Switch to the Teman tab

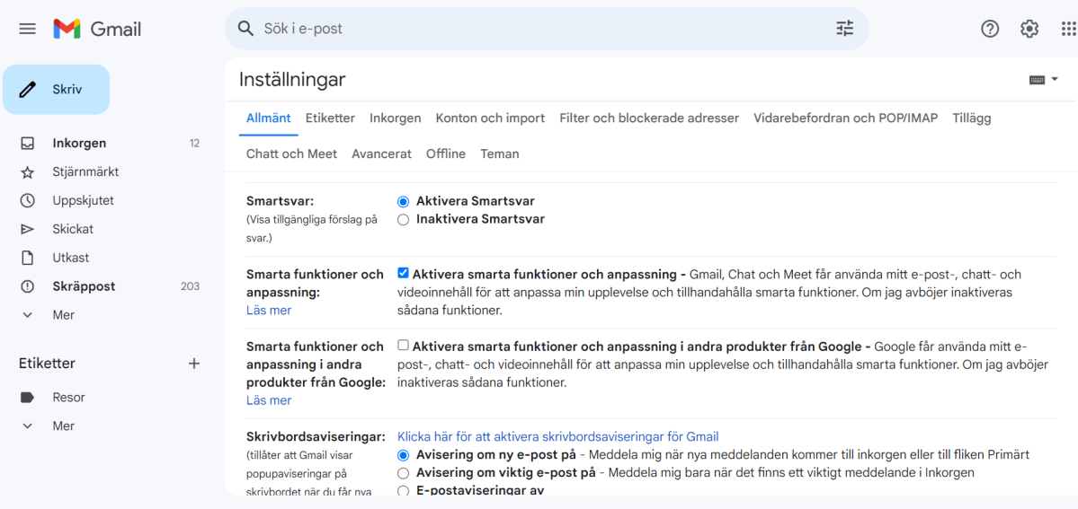pos(500,154)
